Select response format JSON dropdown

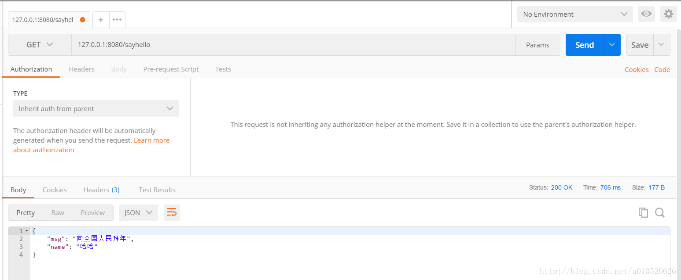click(138, 212)
